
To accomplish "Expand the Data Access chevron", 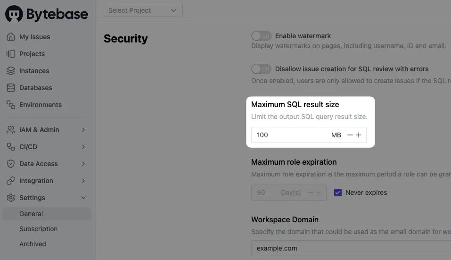I will (x=83, y=164).
